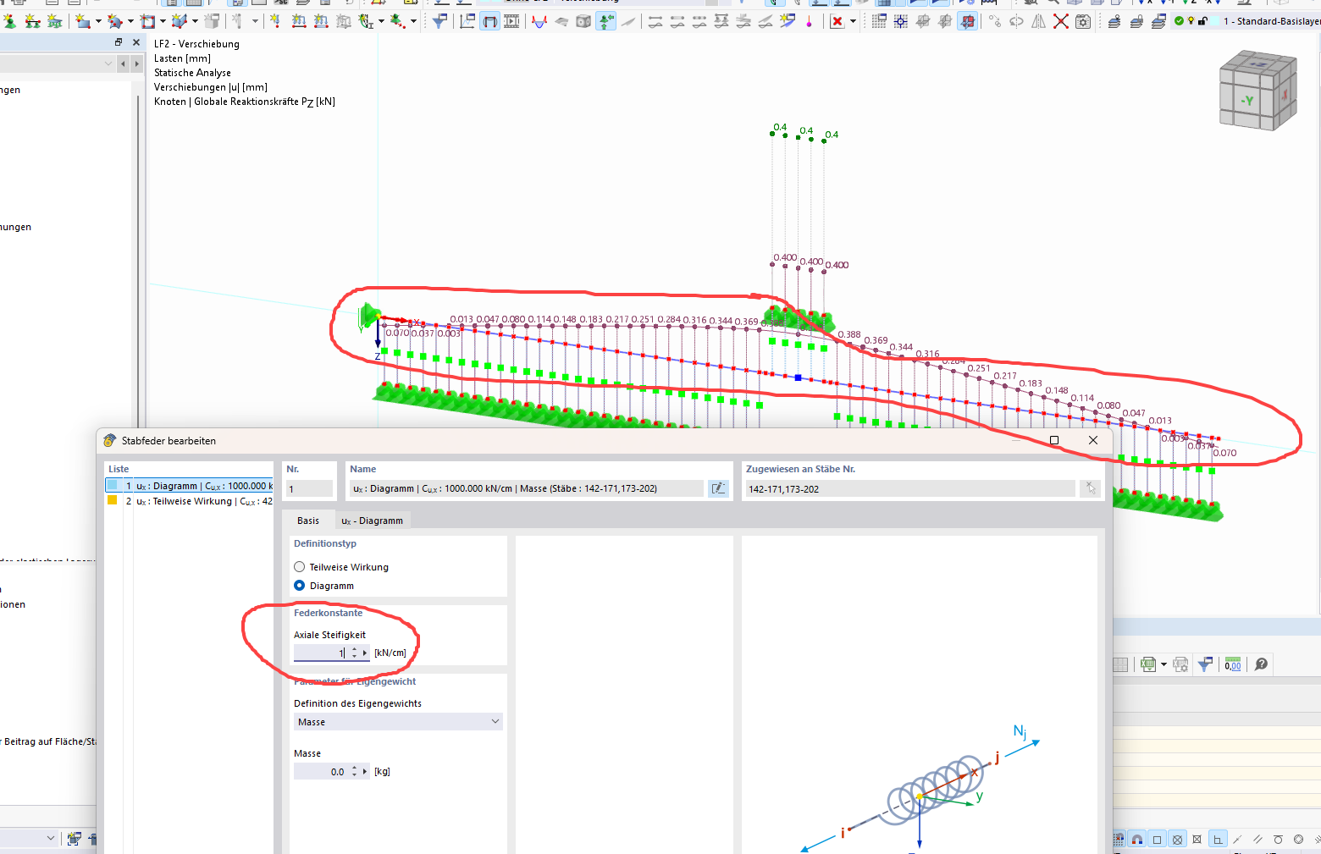Image resolution: width=1321 pixels, height=854 pixels.
Task: Click the decimal places 0,00 icon
Action: [x=1233, y=664]
